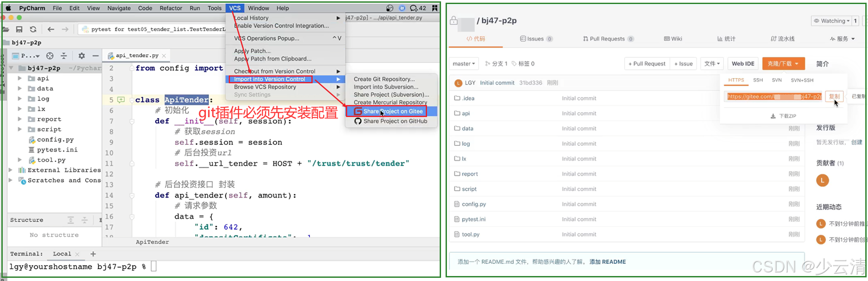
Task: Select Share Project on GitHub
Action: coord(391,121)
